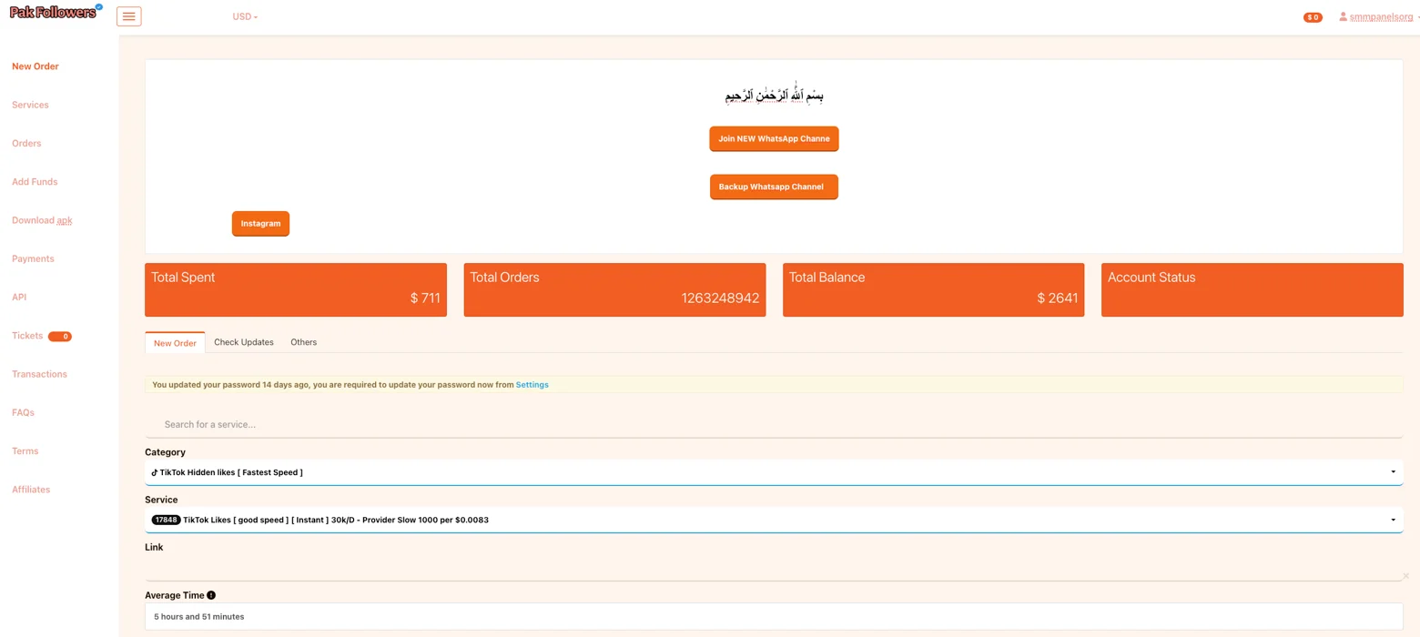Viewport: 1420px width, 637px height.
Task: Expand the smmpanelsorg account dropdown
Action: pos(1381,16)
